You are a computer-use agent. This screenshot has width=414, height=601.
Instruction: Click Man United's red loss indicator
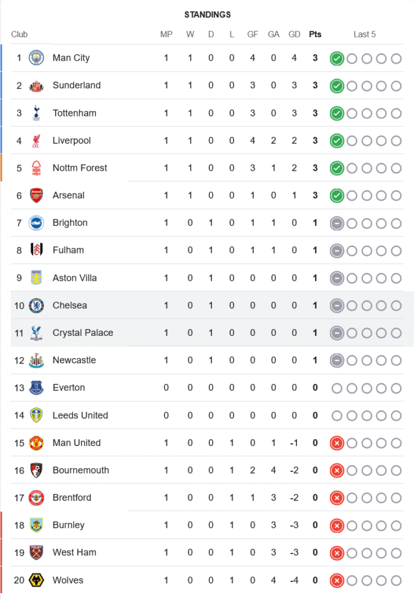pyautogui.click(x=337, y=443)
